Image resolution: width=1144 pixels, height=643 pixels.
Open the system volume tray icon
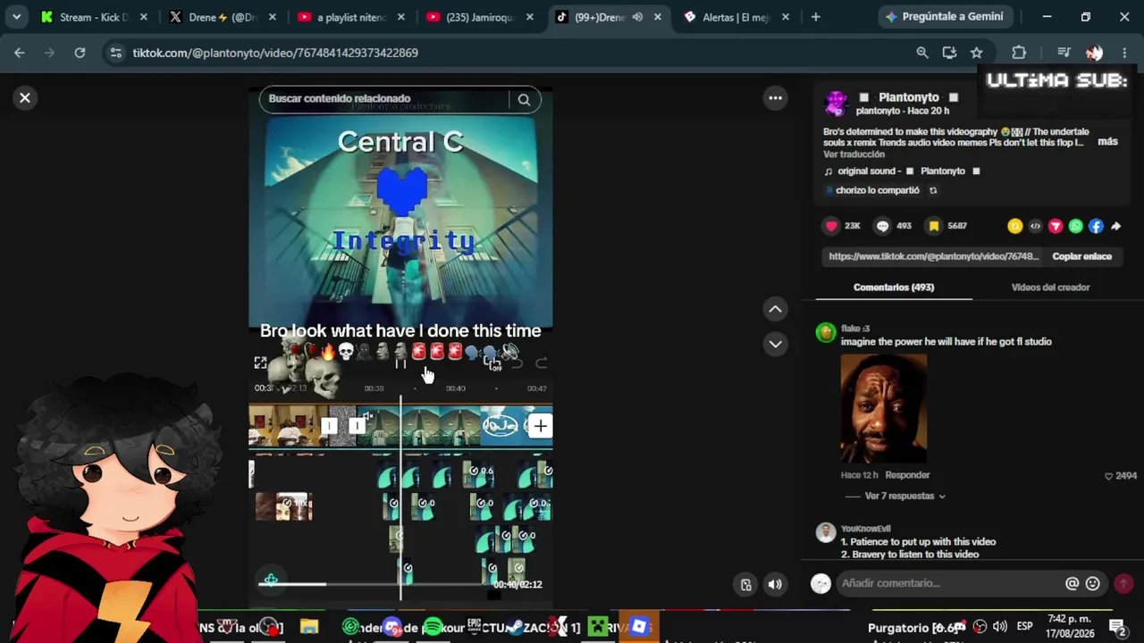pos(1000,627)
